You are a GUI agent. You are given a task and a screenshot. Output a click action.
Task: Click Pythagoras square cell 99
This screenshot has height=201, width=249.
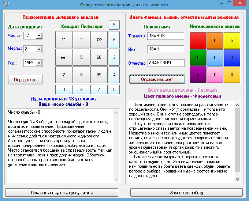pos(99,75)
